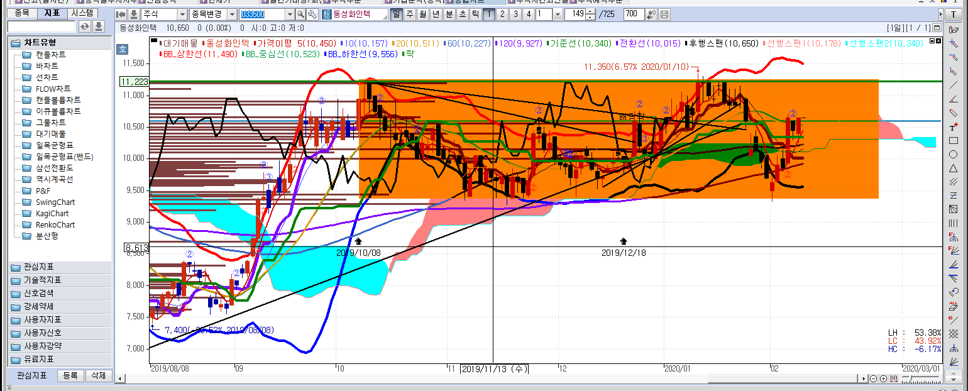The height and width of the screenshot is (391, 968).
Task: Toggle the 틱 tick period button
Action: point(476,14)
